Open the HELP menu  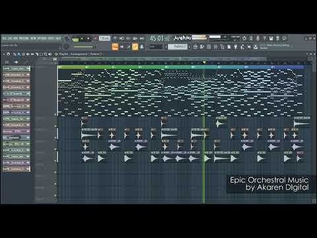click(x=58, y=38)
